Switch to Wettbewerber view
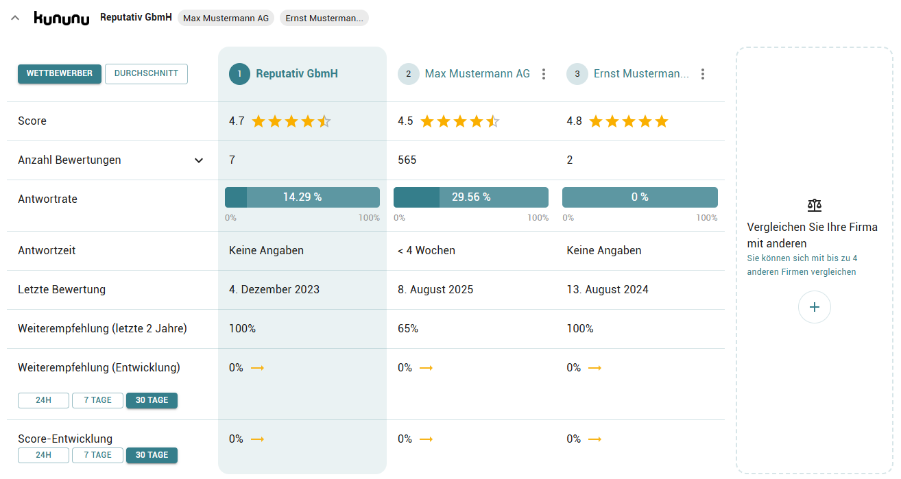 point(60,74)
